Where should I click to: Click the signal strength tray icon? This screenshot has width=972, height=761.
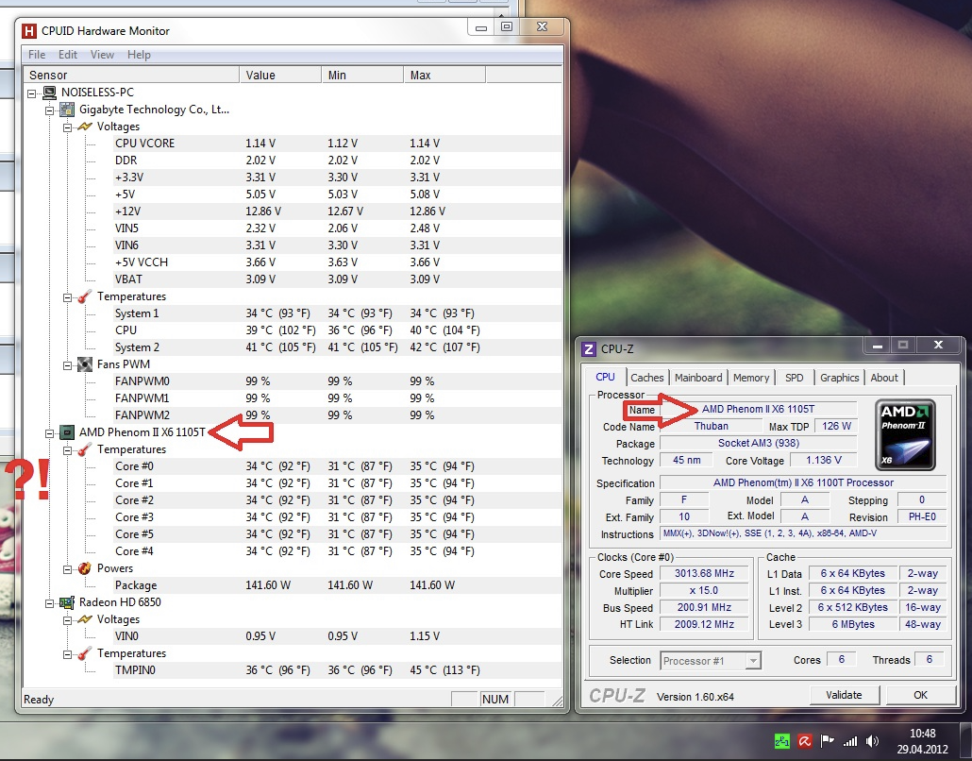pos(850,740)
